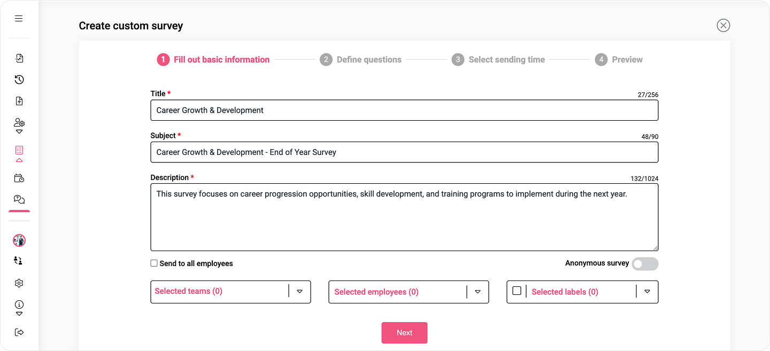Enable the Anonymous survey toggle

[x=644, y=264]
